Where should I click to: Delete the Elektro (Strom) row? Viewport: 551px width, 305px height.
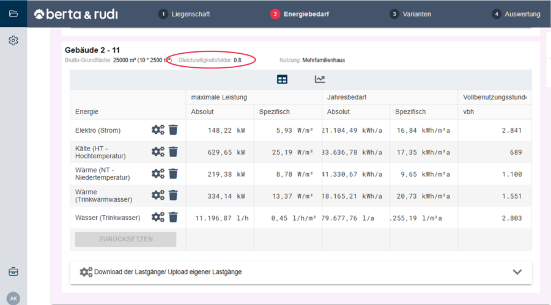[174, 130]
